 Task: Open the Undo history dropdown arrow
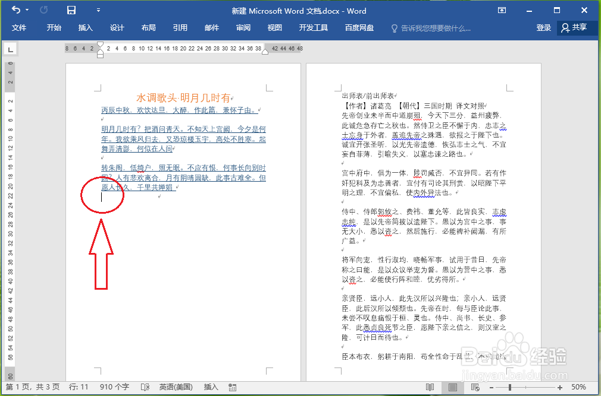tap(27, 10)
